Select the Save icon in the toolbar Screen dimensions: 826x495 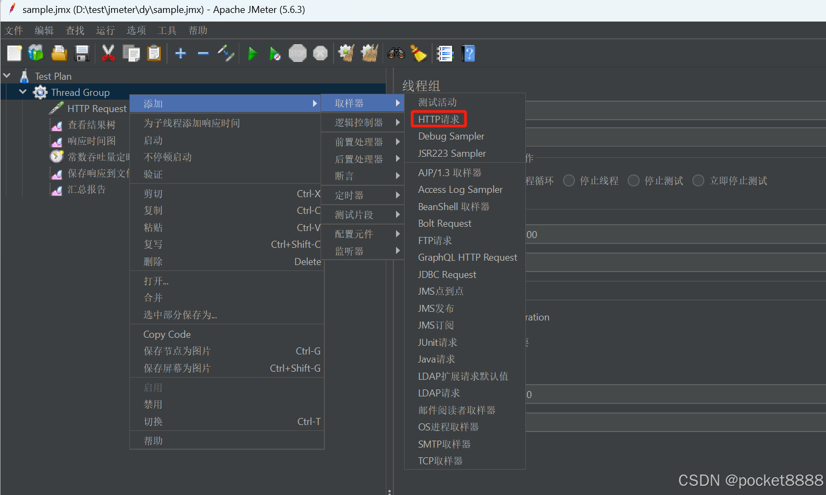click(x=82, y=53)
